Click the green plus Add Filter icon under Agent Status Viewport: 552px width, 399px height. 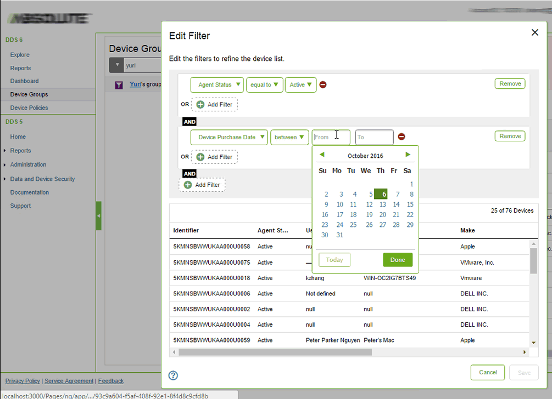point(199,104)
